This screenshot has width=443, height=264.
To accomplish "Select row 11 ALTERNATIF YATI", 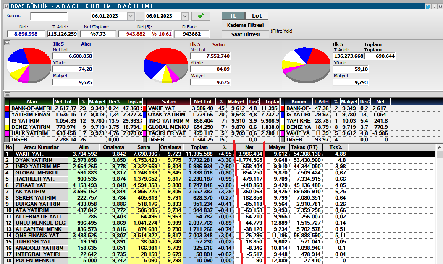I will pyautogui.click(x=219, y=217).
